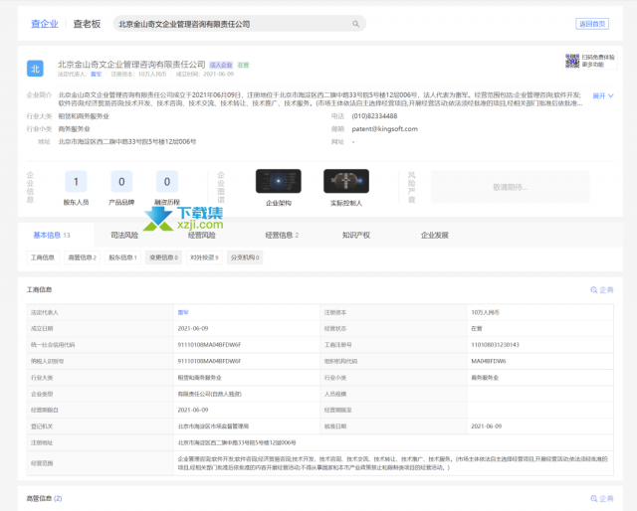Open the 经营风险 tab
637x511 pixels.
coord(201,235)
